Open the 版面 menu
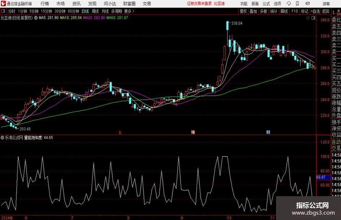341x220 pixels. pos(255,4)
